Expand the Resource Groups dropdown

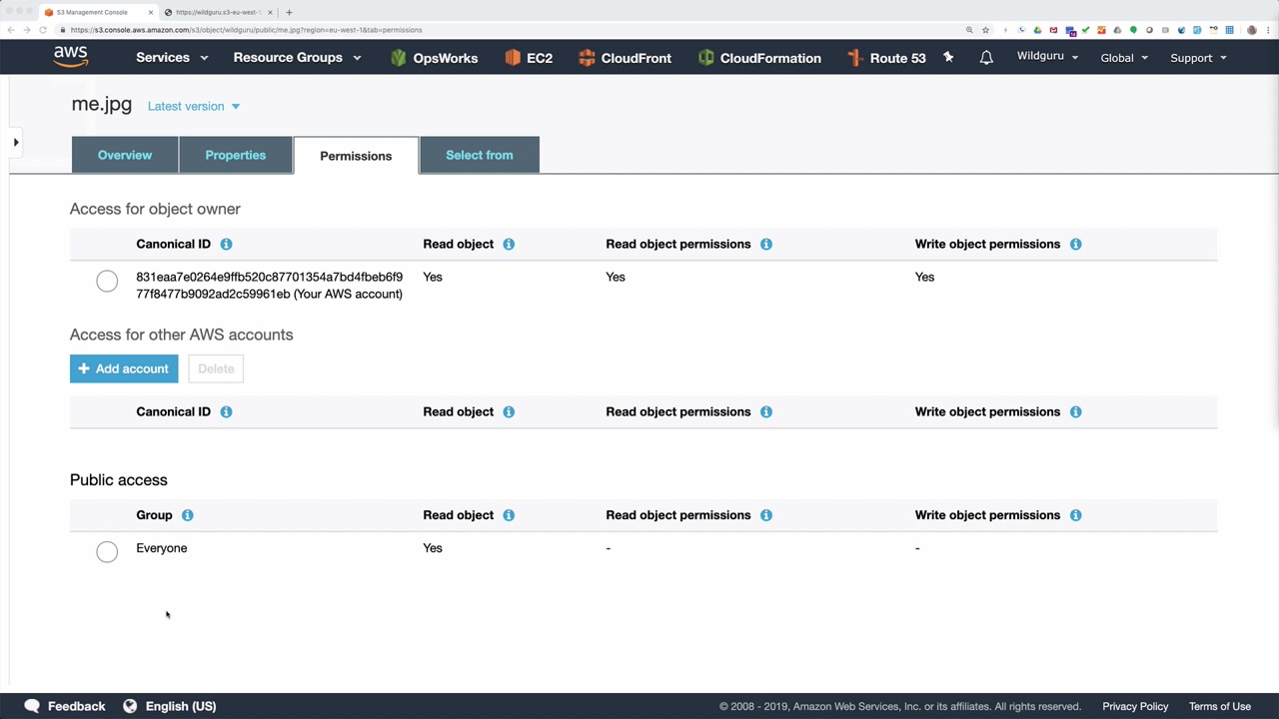pos(297,58)
